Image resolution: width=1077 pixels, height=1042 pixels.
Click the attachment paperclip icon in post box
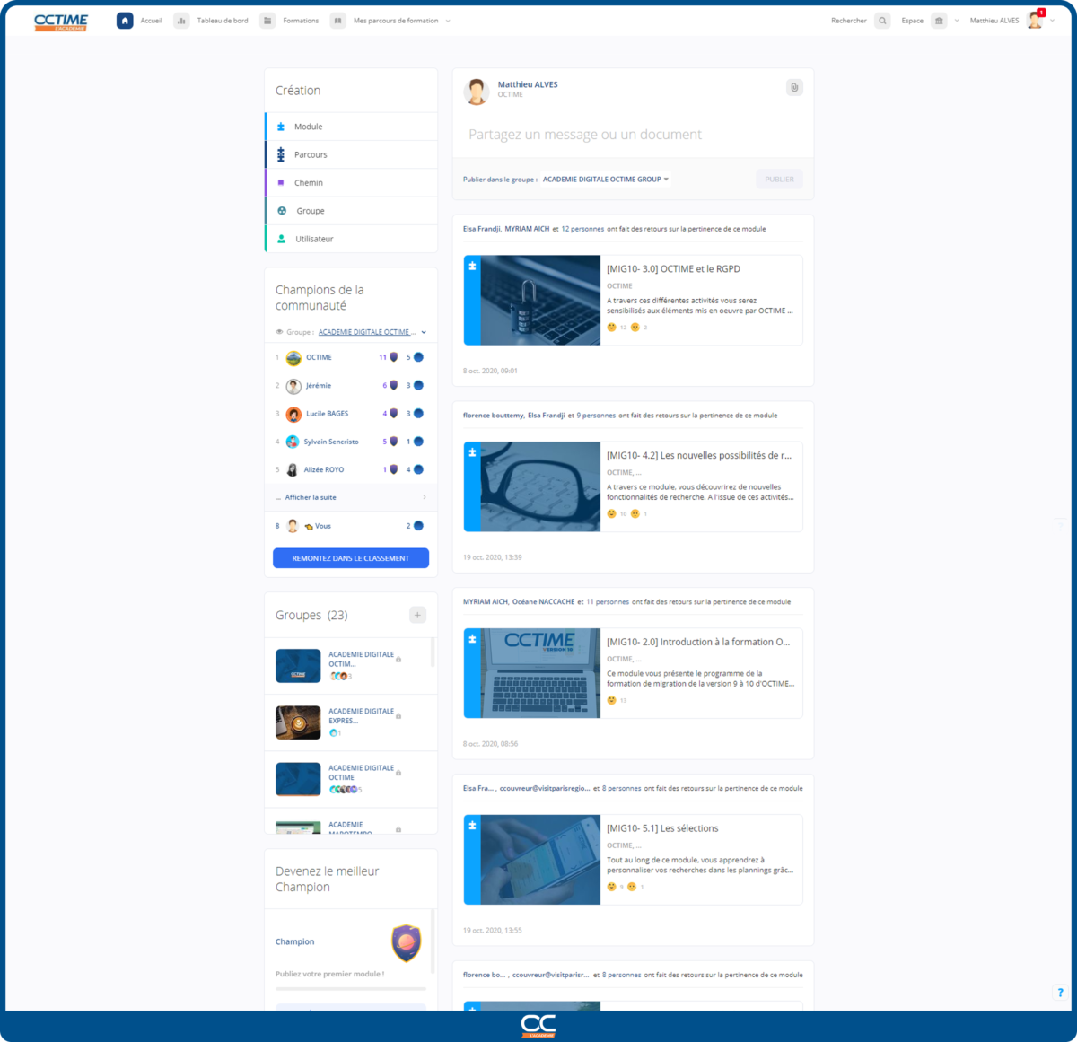point(794,87)
